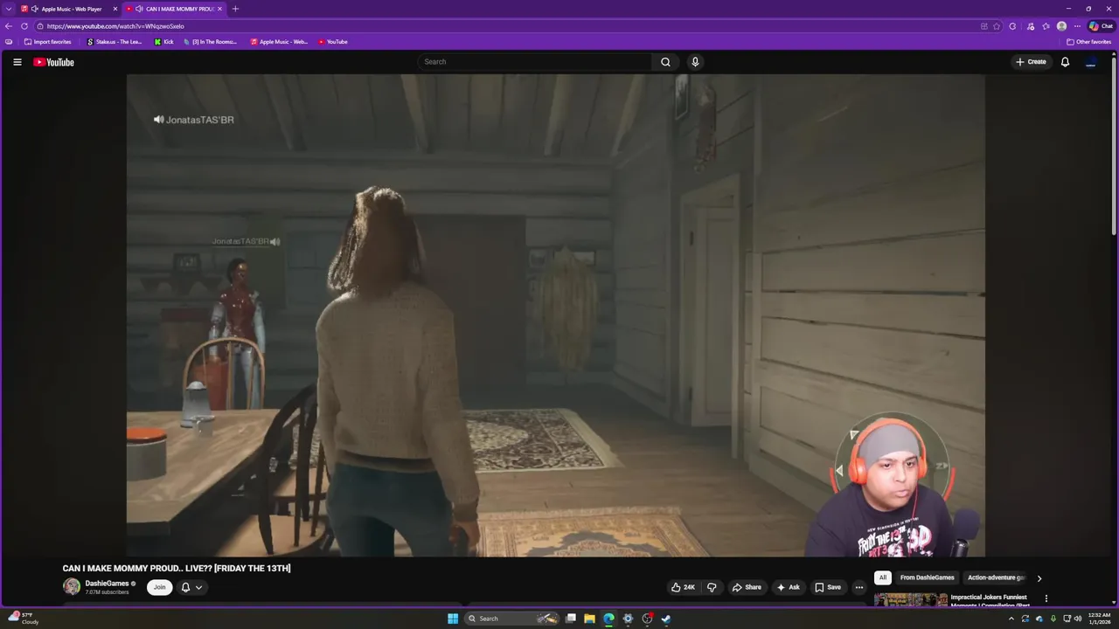Open a new browser tab with plus

pyautogui.click(x=235, y=9)
